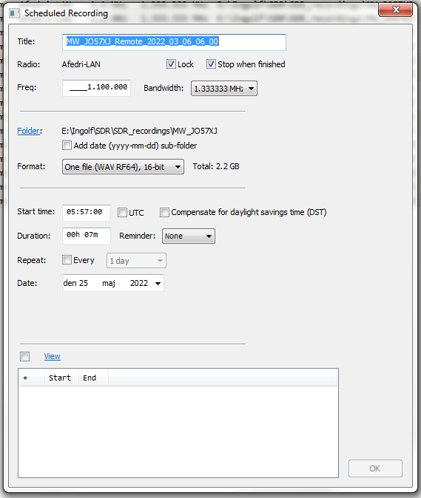Viewport: 421px width, 498px height.
Task: Click the Afedri-LAN radio name
Action: pyautogui.click(x=81, y=64)
